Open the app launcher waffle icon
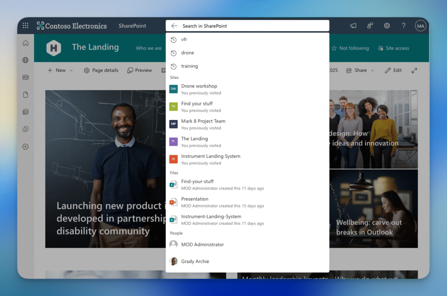This screenshot has width=447, height=296. coord(25,26)
